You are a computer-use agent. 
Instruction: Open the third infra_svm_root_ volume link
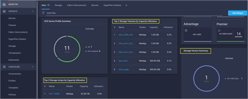127,52
